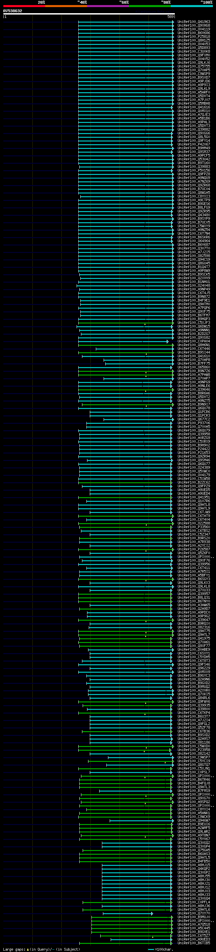
Task: Click the cyan ~100% identity legend segment
Action: pyautogui.click(x=192, y=6)
